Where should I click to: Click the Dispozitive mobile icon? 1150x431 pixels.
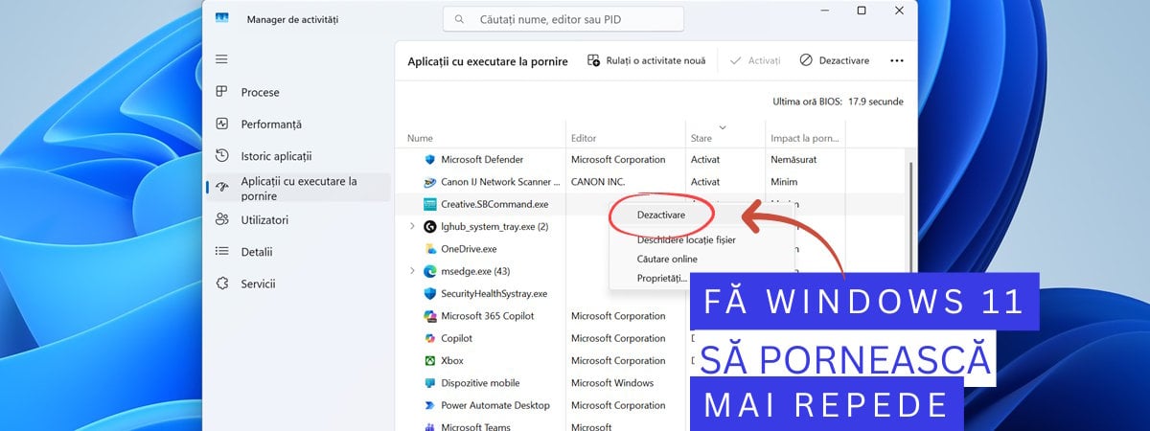coord(430,383)
